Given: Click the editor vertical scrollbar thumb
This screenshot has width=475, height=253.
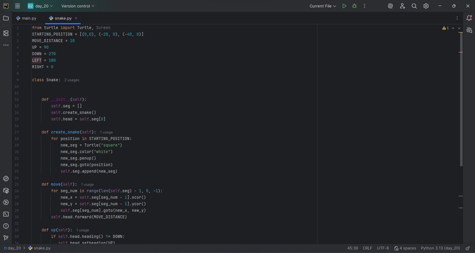Looking at the screenshot, I should pos(461,99).
